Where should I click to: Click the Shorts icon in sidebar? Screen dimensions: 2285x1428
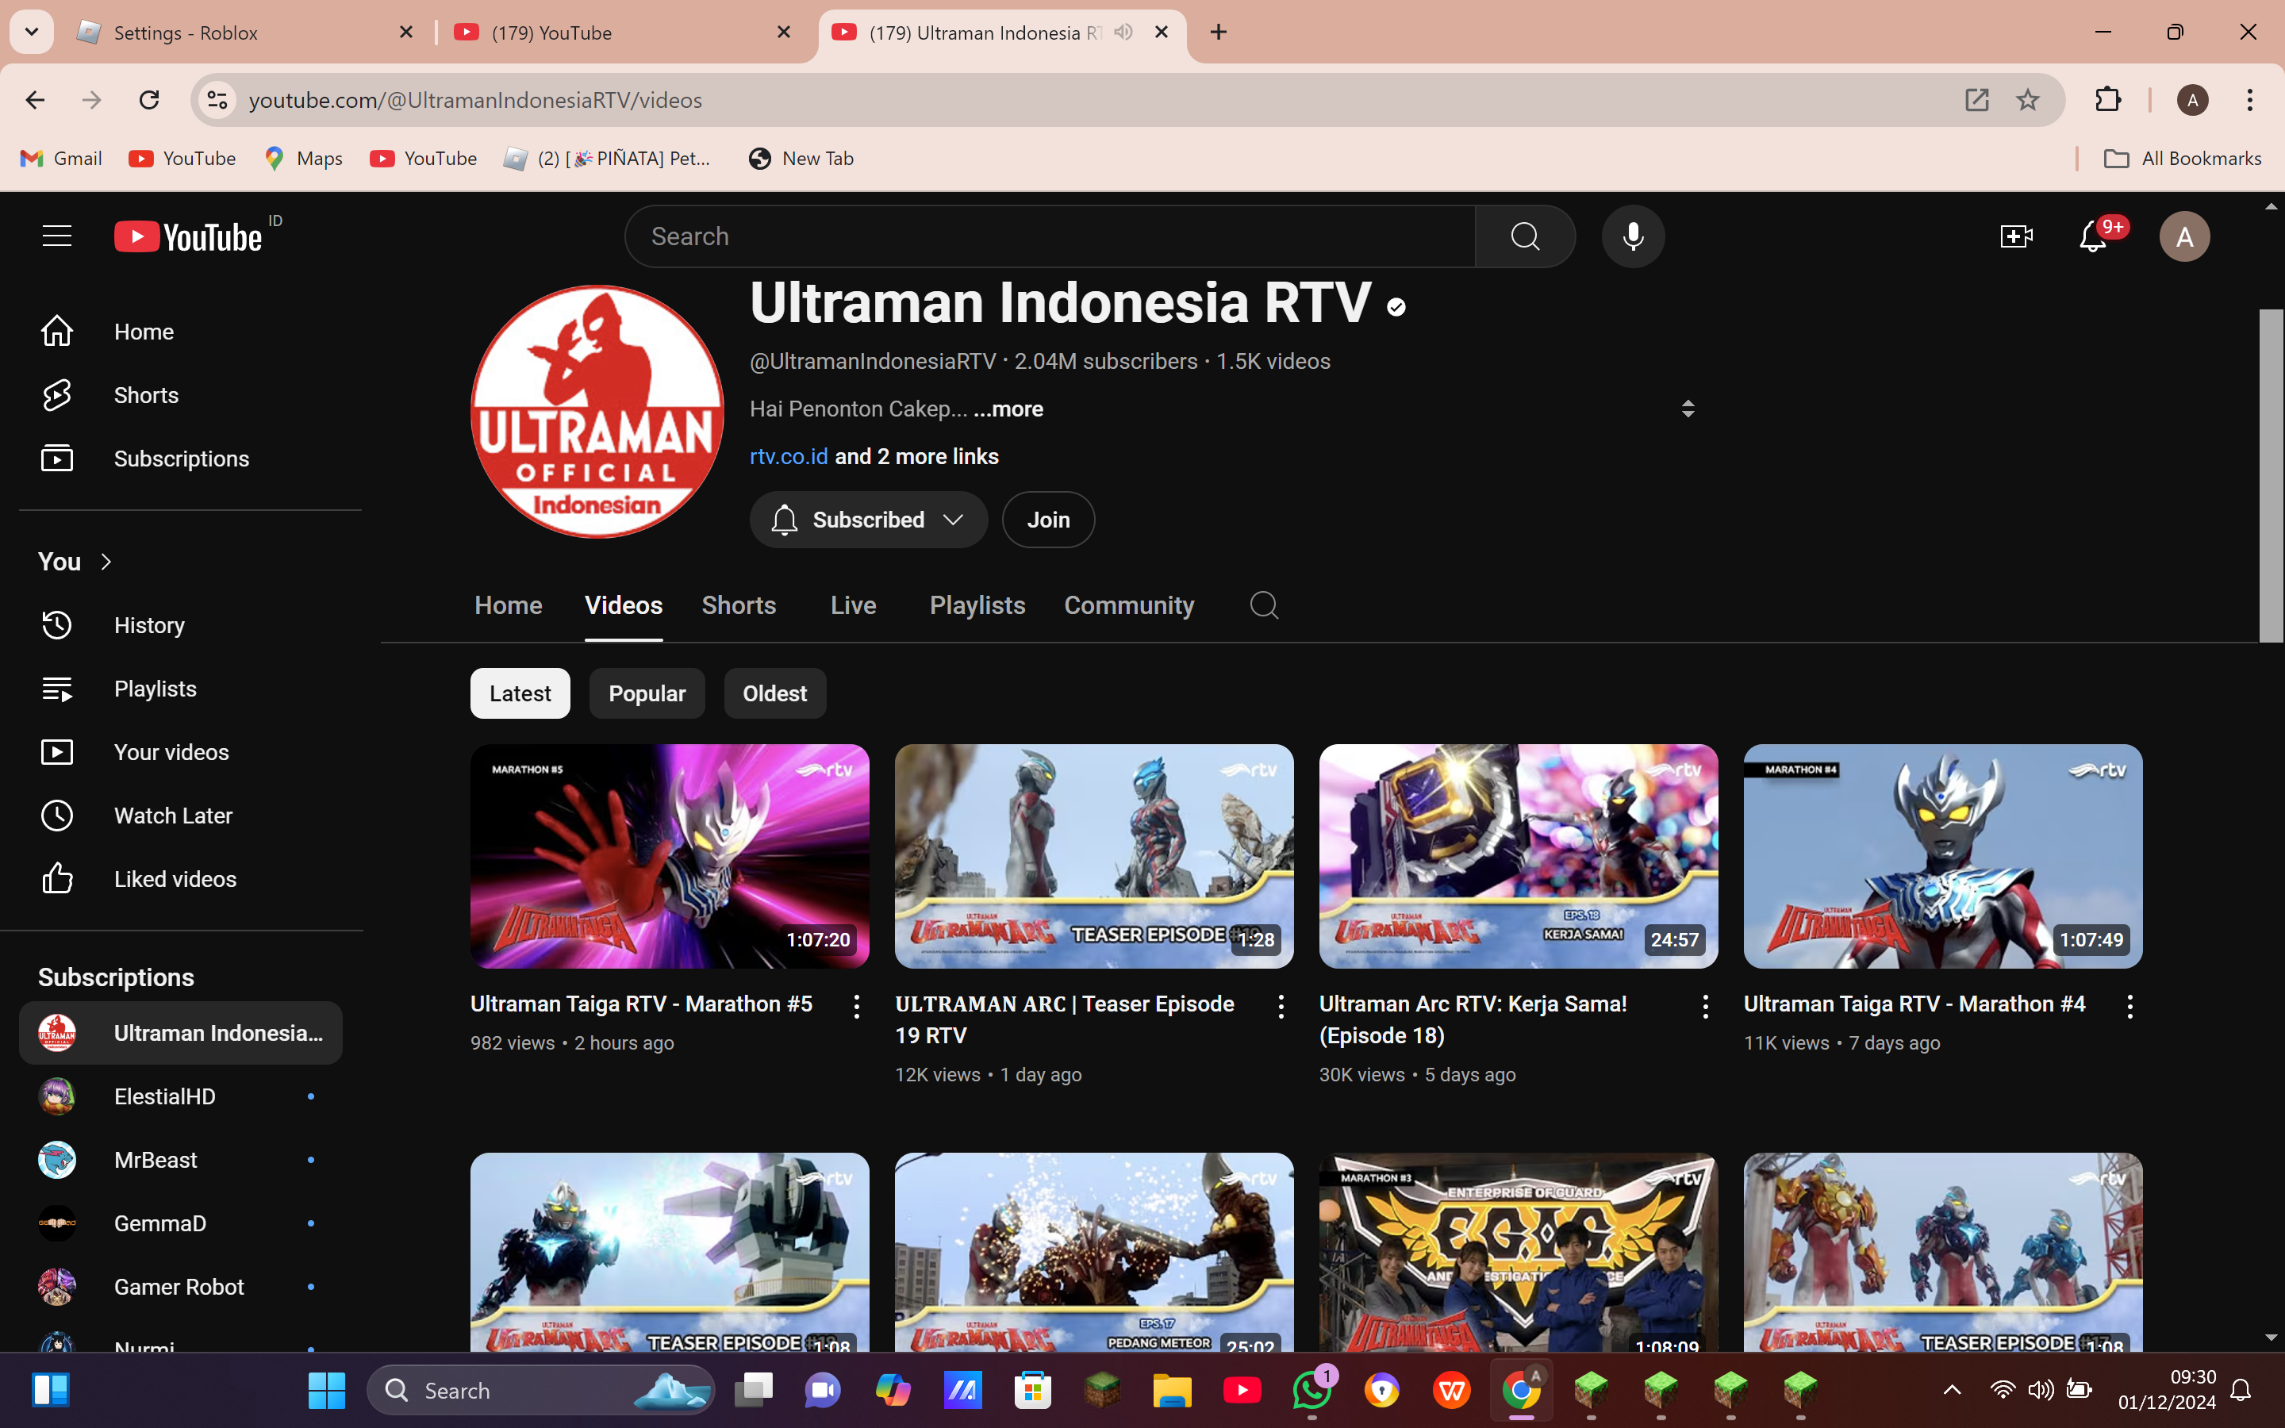click(x=56, y=395)
